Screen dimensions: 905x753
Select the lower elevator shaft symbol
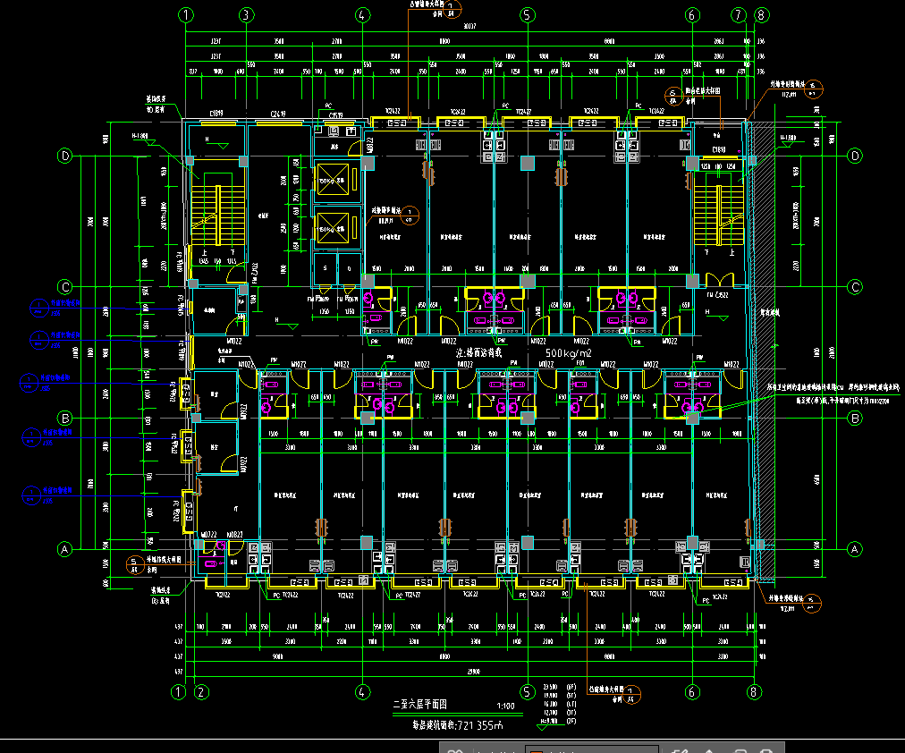click(x=334, y=226)
